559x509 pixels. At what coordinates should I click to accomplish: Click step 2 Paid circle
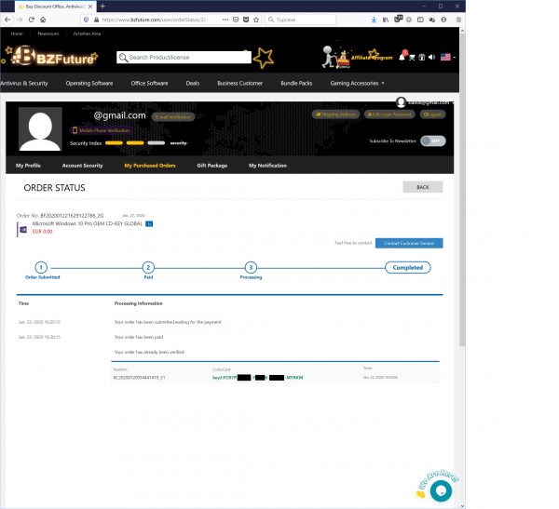tap(148, 267)
